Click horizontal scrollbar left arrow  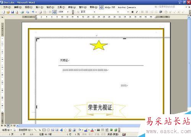click(18, 126)
